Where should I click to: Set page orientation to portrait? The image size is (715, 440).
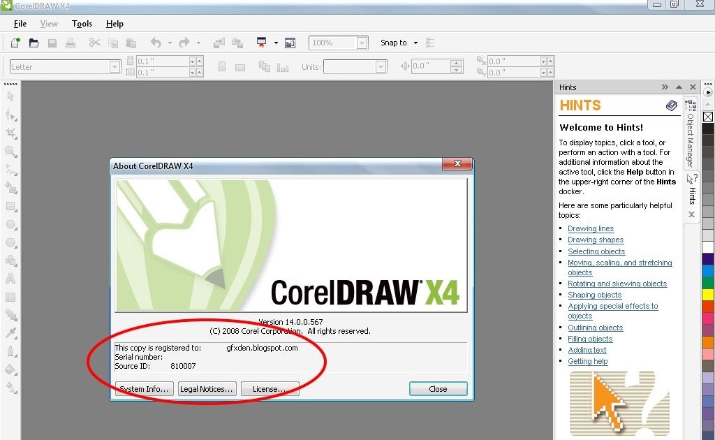pyautogui.click(x=221, y=65)
